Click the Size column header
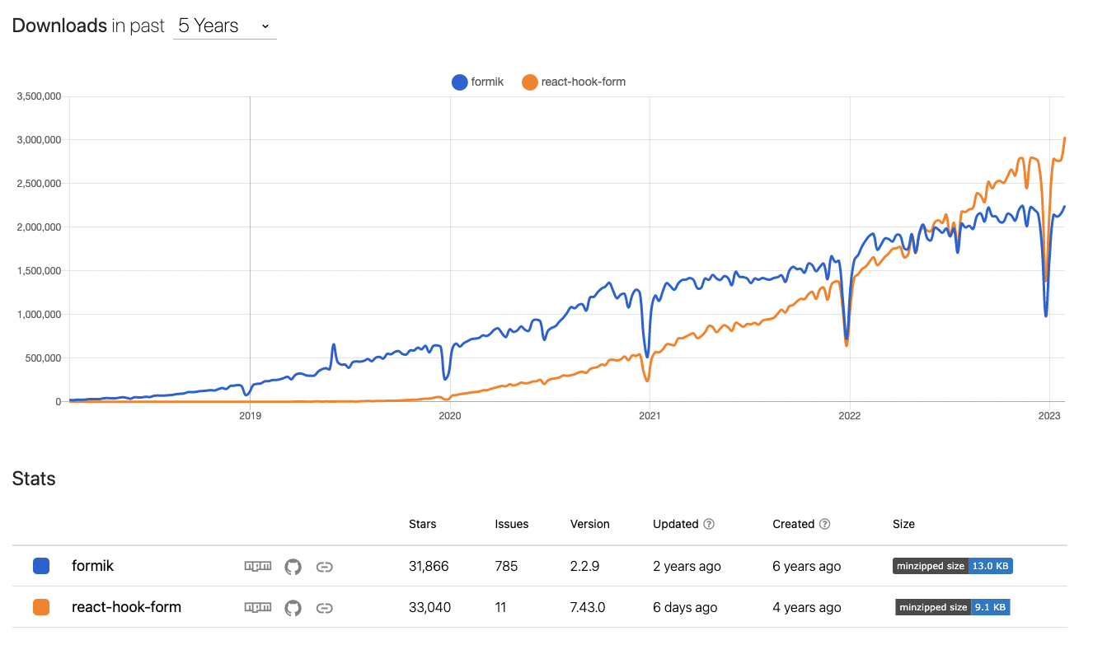Viewport: 1107px width, 645px height. coord(903,524)
